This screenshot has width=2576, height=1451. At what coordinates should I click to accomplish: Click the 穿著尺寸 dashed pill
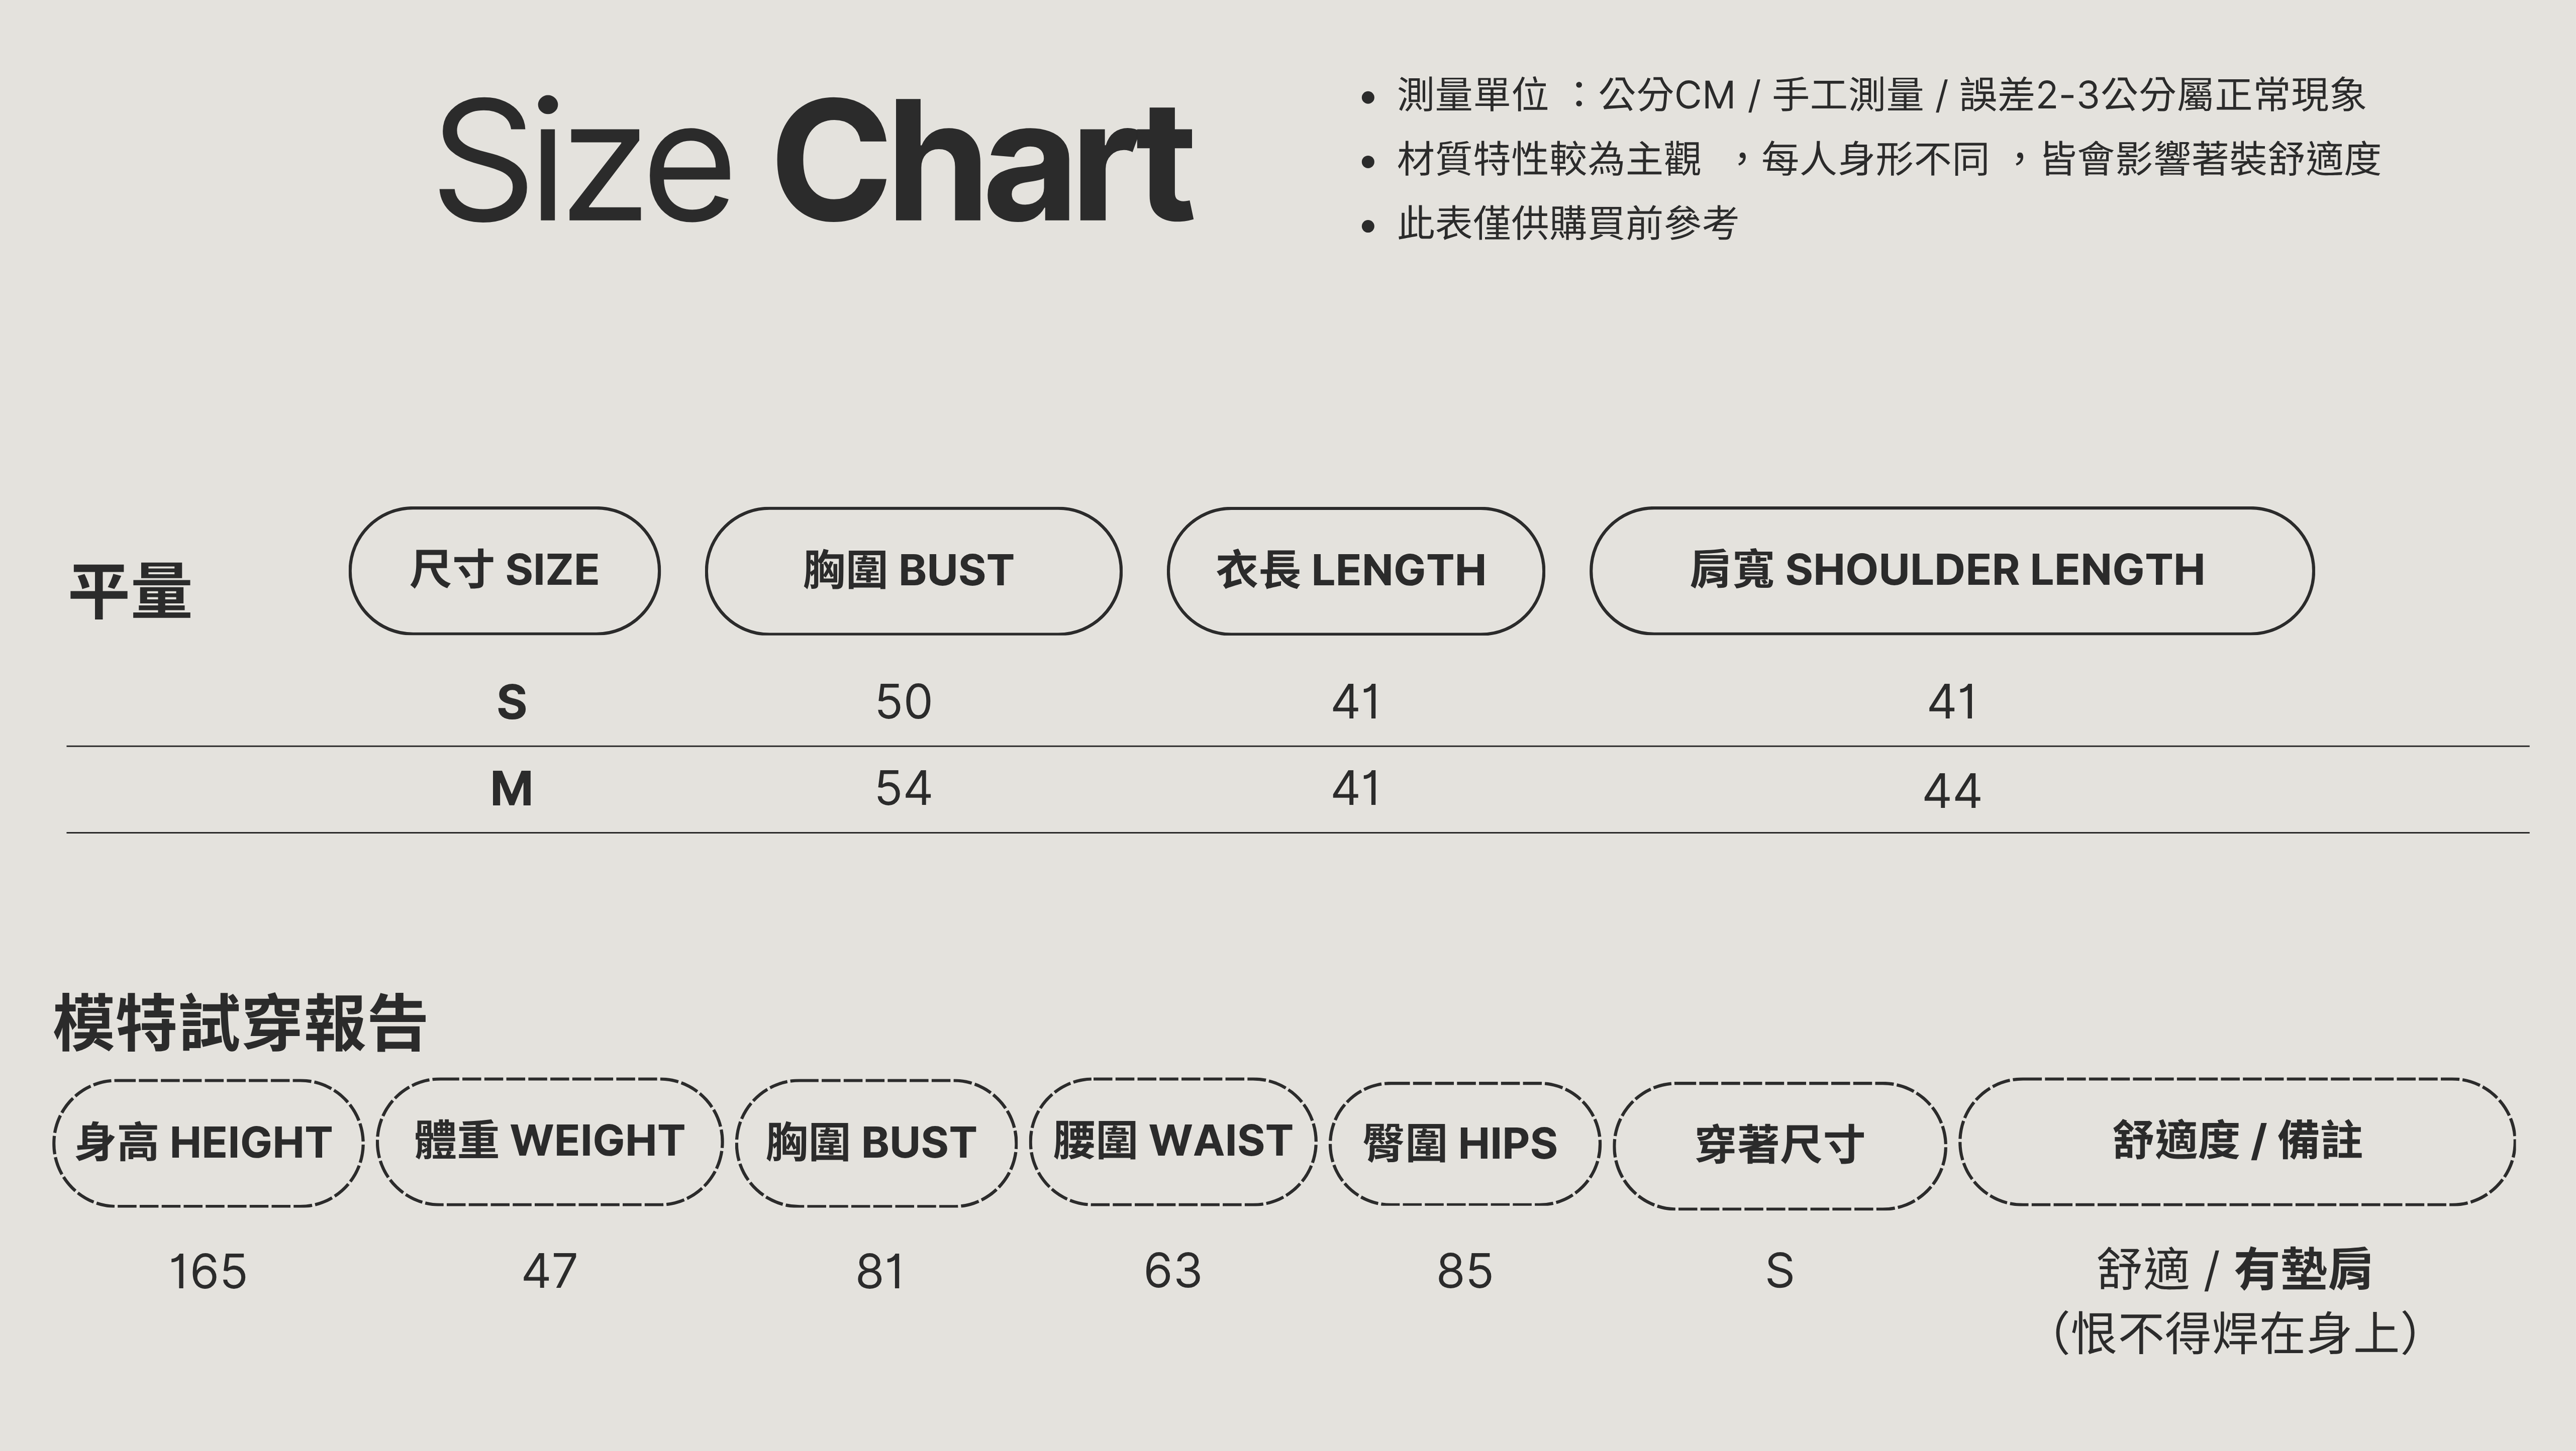(x=1779, y=1145)
